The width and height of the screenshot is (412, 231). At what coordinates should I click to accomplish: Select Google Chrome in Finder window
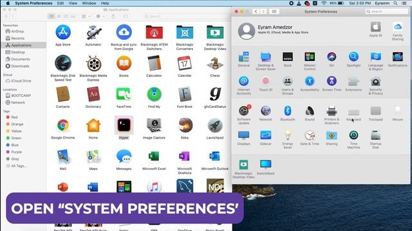tap(63, 128)
